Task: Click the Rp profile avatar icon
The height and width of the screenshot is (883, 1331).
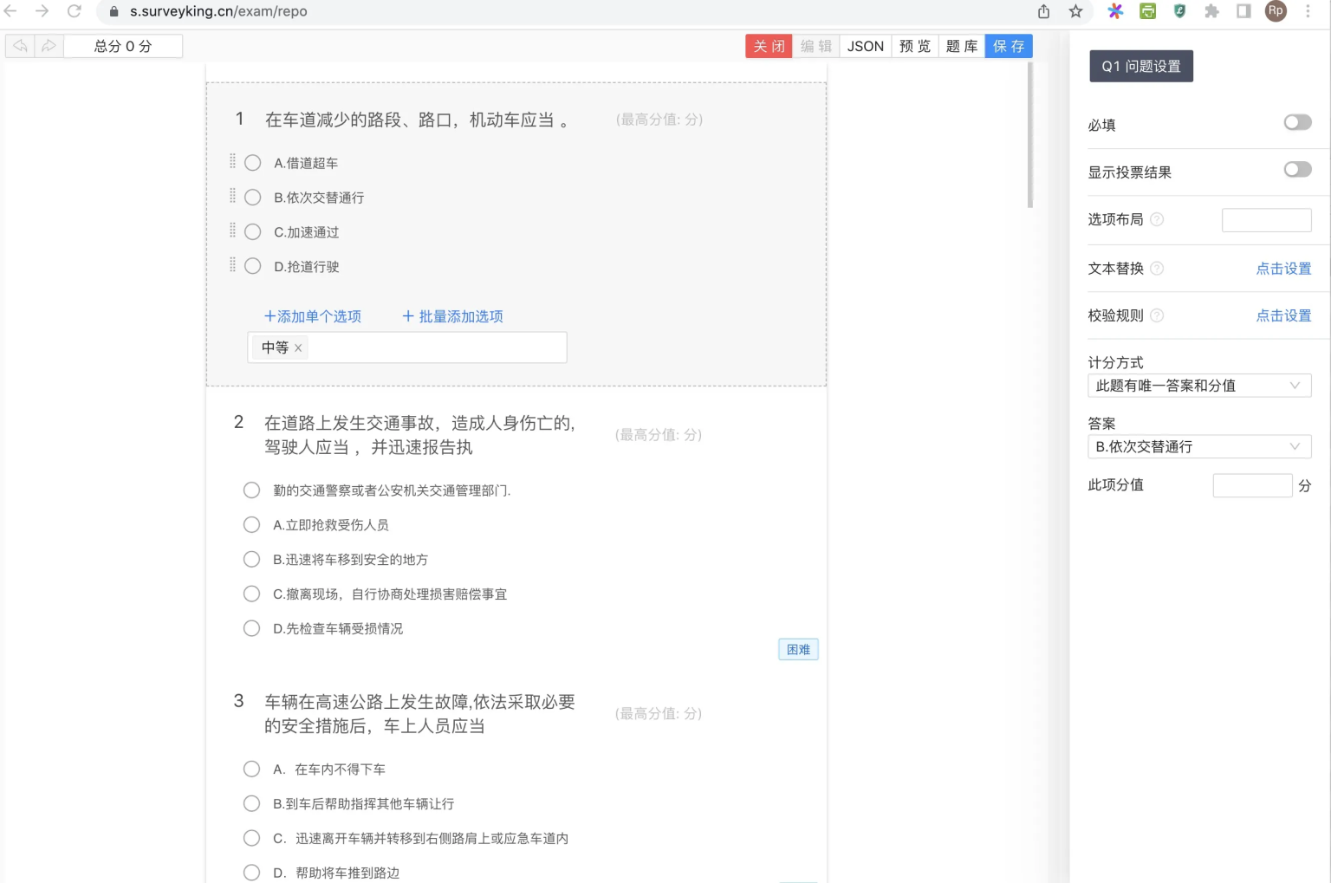Action: (x=1275, y=11)
